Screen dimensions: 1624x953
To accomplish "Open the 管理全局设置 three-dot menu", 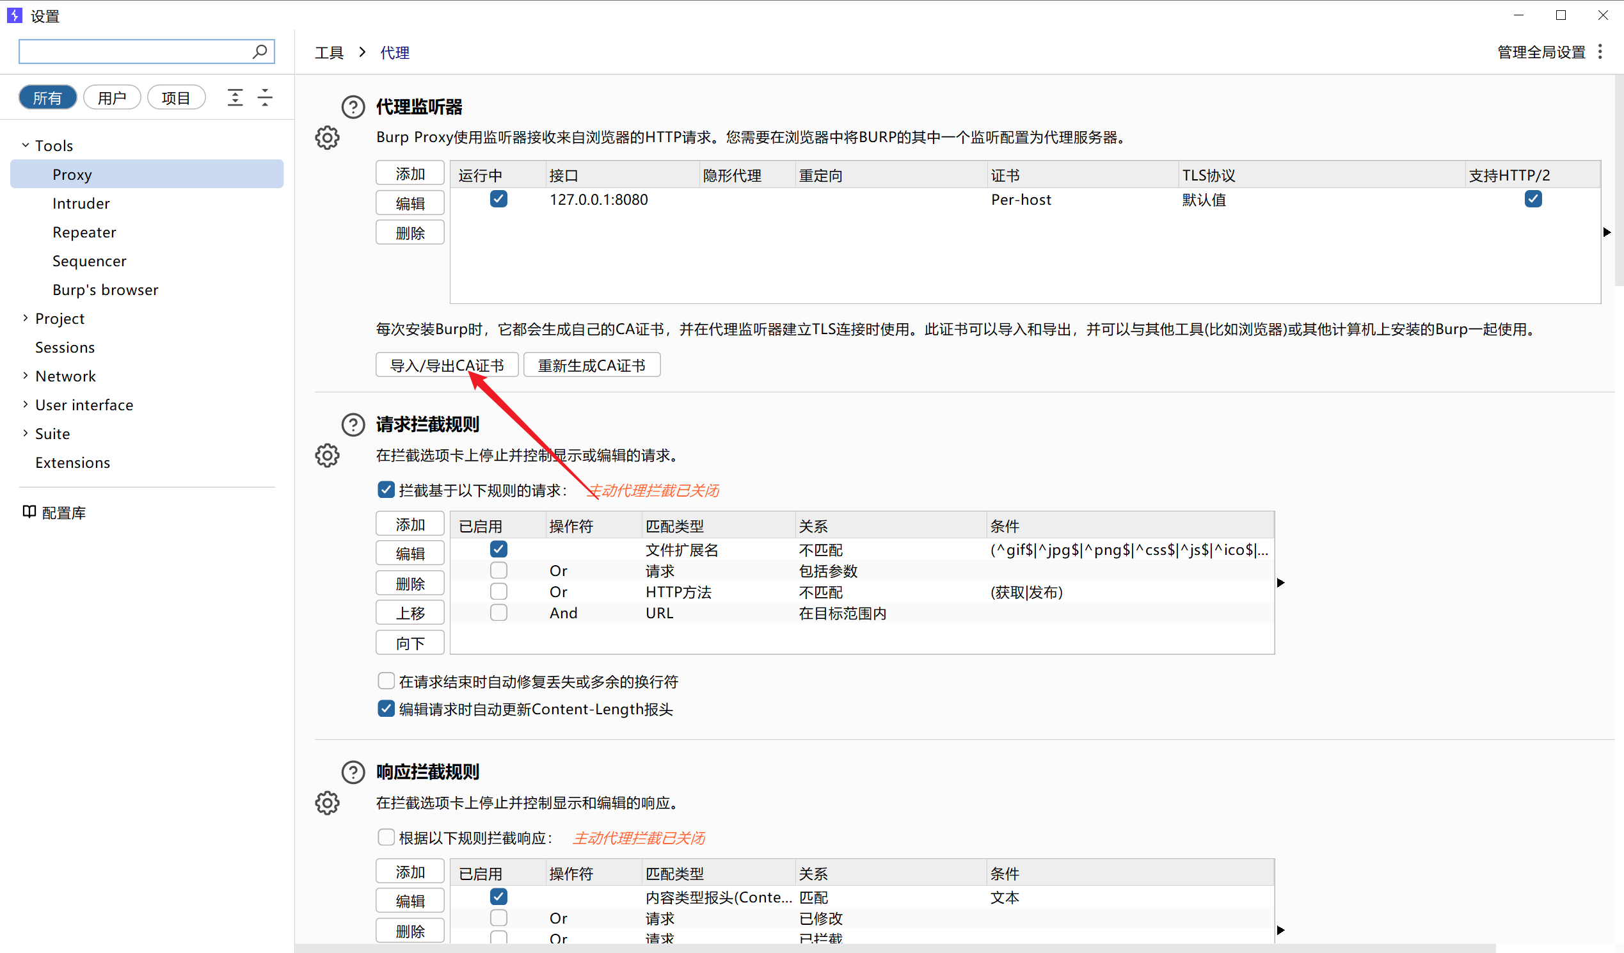I will 1600,52.
